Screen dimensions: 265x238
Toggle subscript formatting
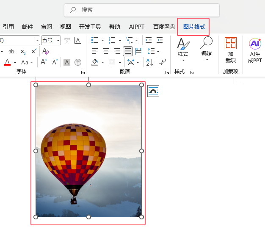[x=23, y=51]
